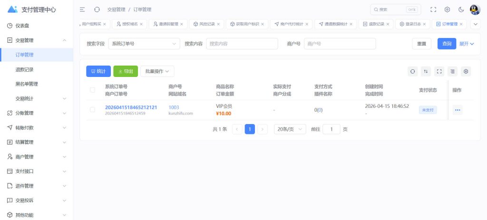Click the search box in the header
Image resolution: width=487 pixels, height=220 pixels.
[396, 10]
